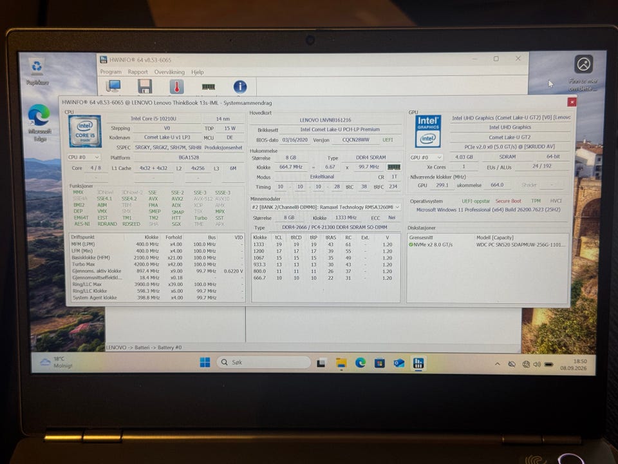Open the clock showing 18:50
Screen dimensions: 618x464
point(574,364)
